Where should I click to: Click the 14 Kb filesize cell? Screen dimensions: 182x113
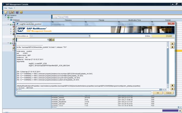[x=87, y=102]
